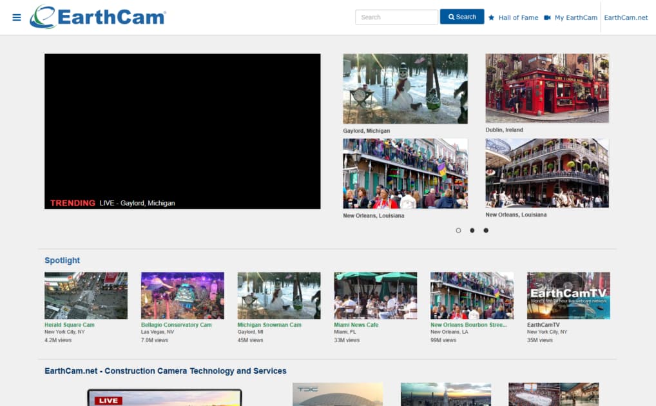
Task: Open the New Orleans Bourbon Street spotlight thumbnail
Action: (472, 296)
